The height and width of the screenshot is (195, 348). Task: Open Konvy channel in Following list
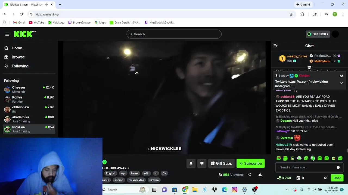tap(29, 99)
